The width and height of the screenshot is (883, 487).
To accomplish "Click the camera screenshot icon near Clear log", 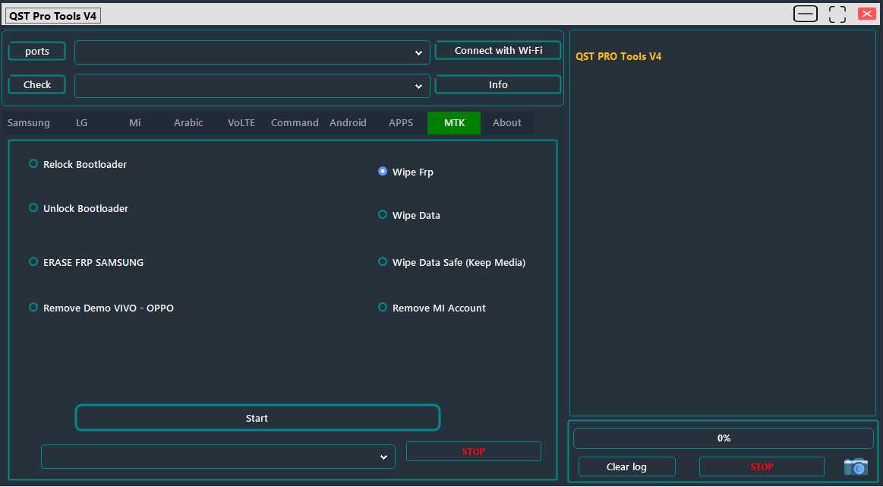I will click(x=855, y=466).
